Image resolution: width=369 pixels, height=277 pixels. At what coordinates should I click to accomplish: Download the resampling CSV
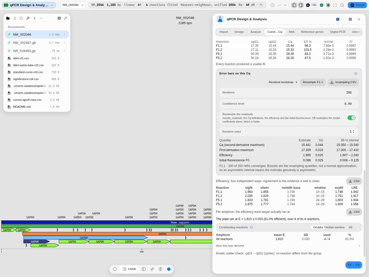pos(343,82)
